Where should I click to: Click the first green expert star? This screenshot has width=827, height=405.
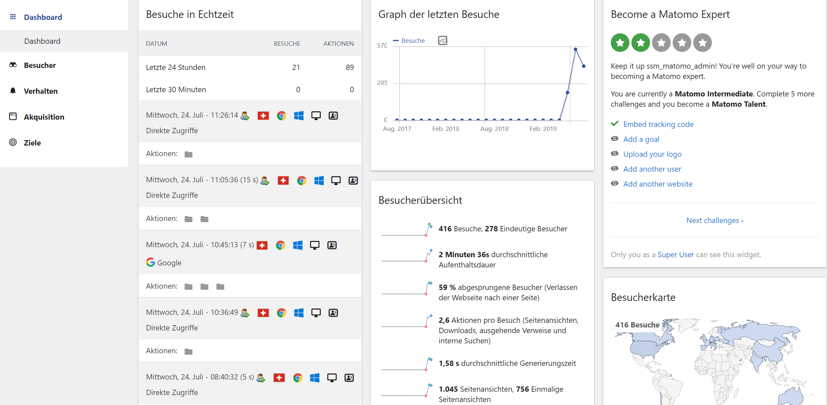click(620, 42)
